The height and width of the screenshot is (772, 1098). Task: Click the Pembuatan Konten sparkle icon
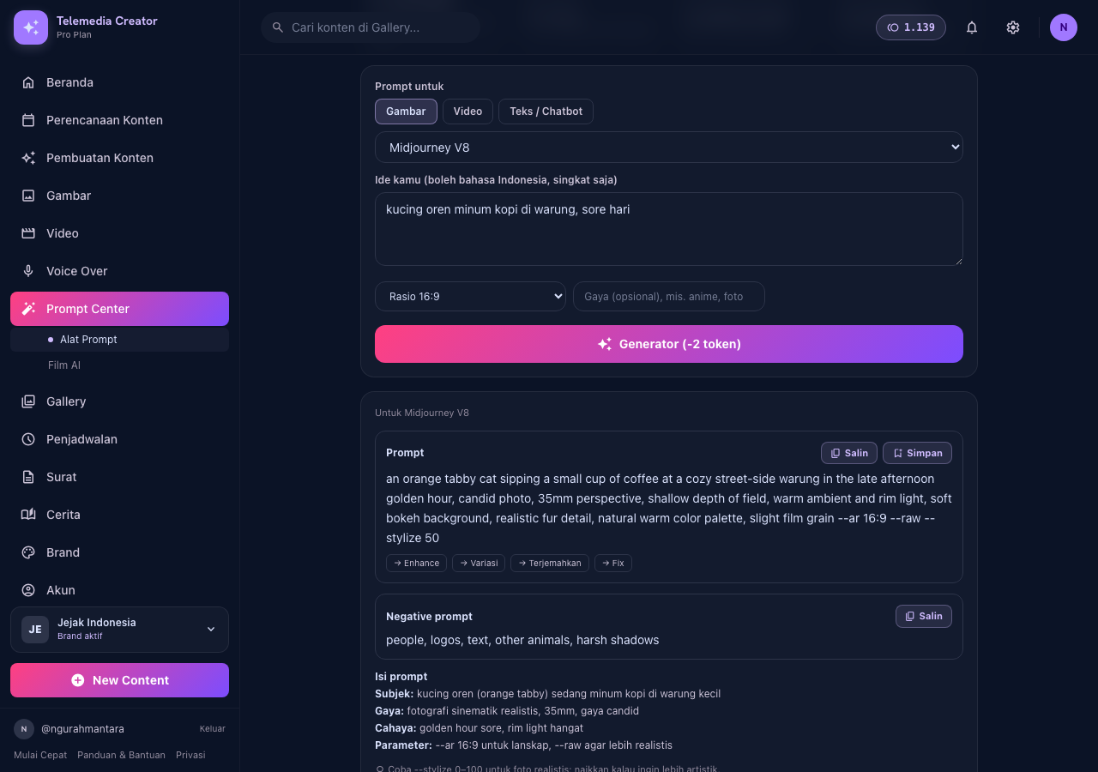tap(28, 158)
